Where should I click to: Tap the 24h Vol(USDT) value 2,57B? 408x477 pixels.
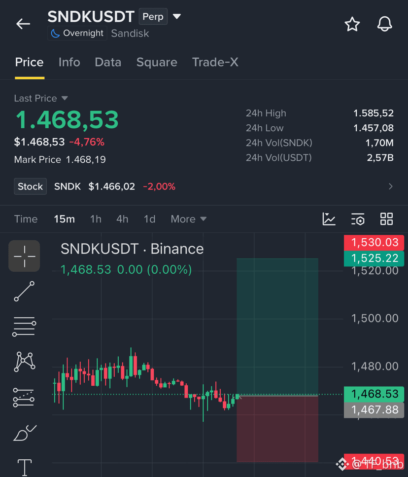[x=380, y=158]
